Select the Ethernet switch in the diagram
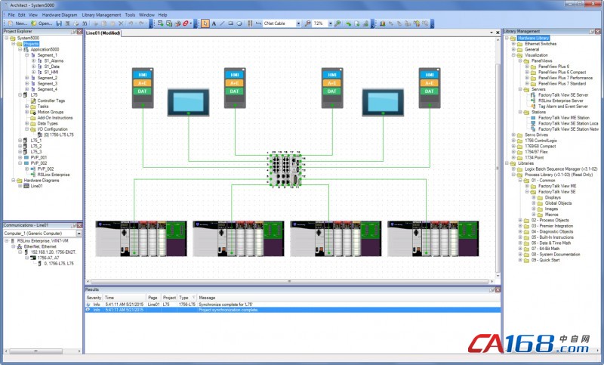Screen dimensions: 604x365 pyautogui.click(x=285, y=168)
